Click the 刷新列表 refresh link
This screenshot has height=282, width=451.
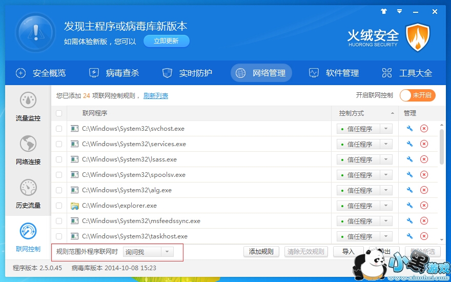coord(156,96)
